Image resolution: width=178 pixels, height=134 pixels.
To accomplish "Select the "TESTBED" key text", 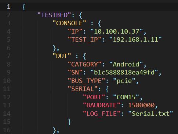I will (x=54, y=15).
